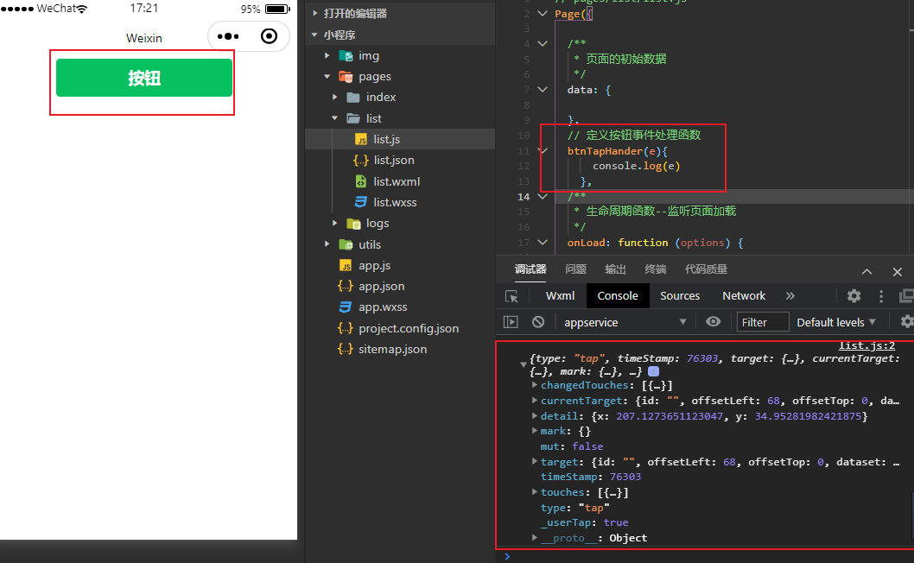Expand changedTouches property
This screenshot has width=914, height=563.
point(535,384)
